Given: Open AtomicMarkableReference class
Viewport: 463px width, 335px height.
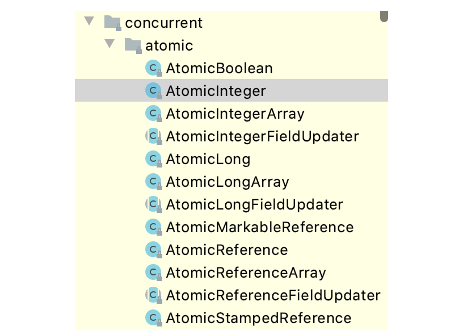Looking at the screenshot, I should pos(259,227).
